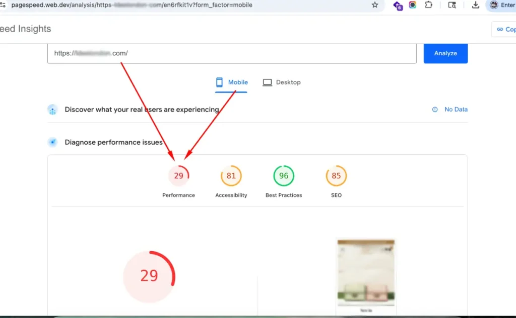The image size is (516, 318).
Task: Jump to Best Practices score 96 gauge
Action: click(x=284, y=175)
